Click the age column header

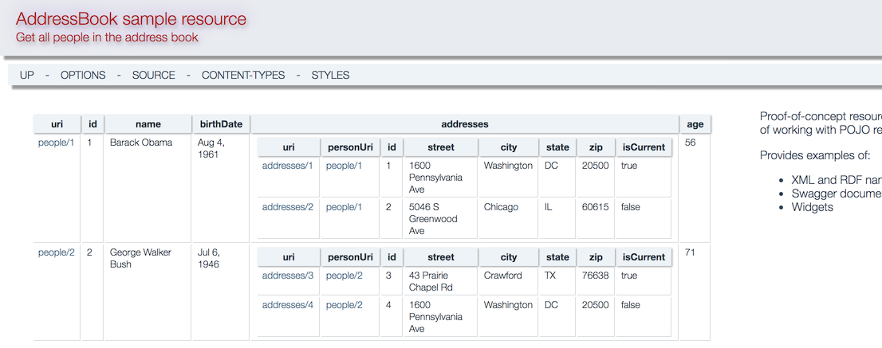tap(695, 124)
